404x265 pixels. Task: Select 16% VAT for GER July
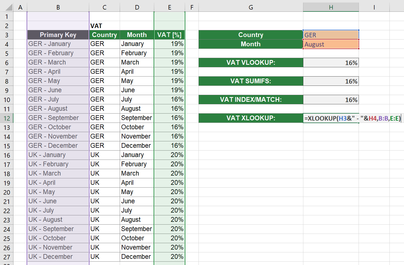169,100
